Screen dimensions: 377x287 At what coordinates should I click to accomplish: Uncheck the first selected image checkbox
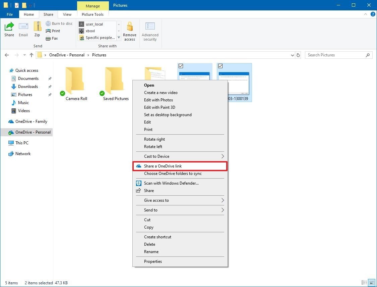[181, 66]
